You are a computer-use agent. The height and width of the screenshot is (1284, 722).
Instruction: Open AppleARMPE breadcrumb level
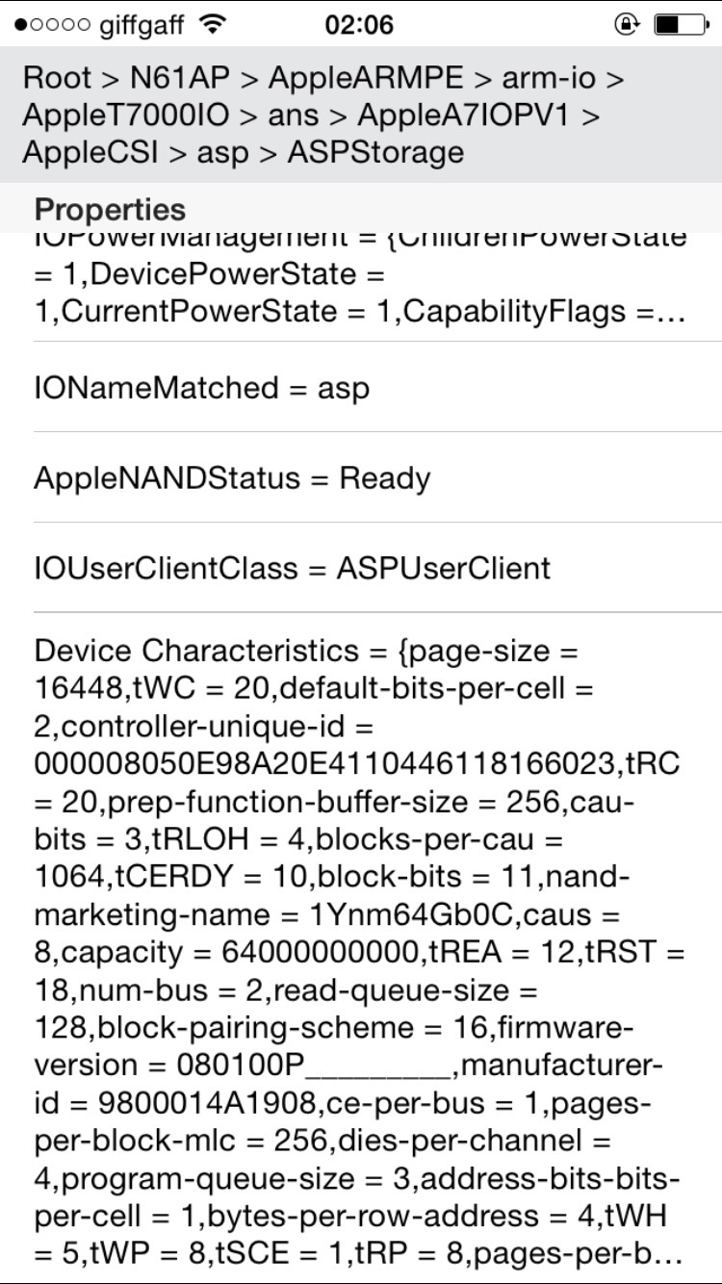coord(366,78)
